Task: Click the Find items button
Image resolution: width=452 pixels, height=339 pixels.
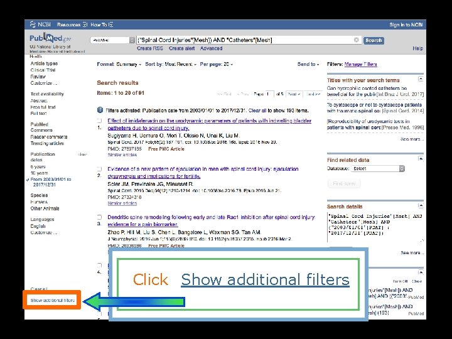Action: [344, 183]
